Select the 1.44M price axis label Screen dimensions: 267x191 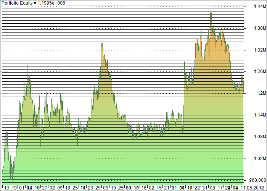click(x=260, y=6)
